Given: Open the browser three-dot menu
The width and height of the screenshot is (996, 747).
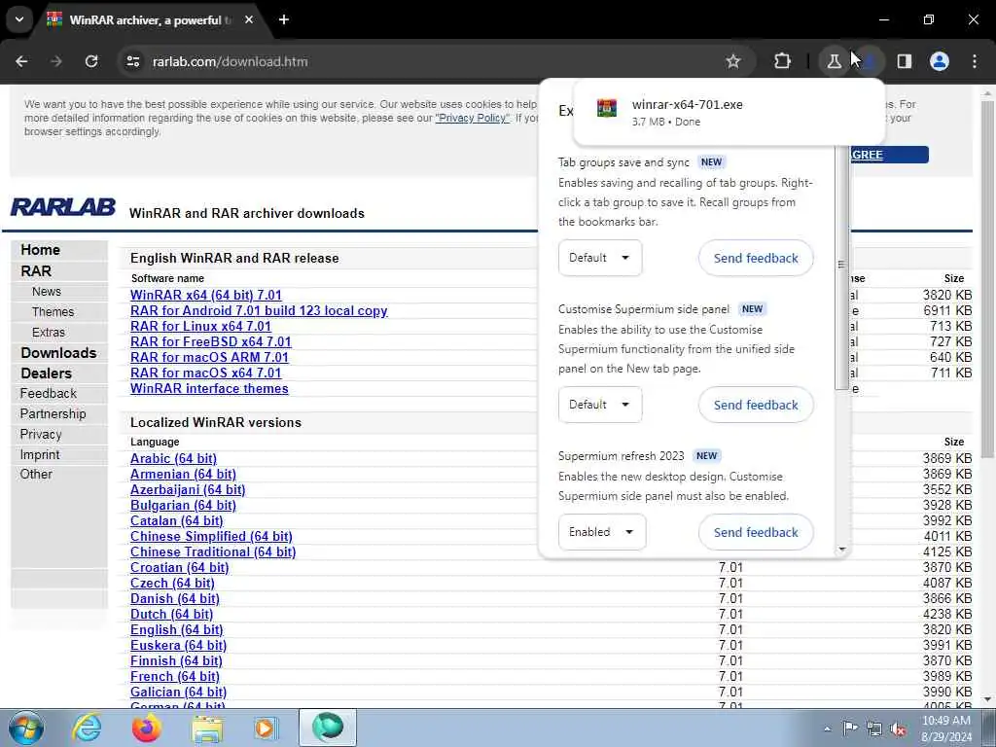Looking at the screenshot, I should click(975, 61).
